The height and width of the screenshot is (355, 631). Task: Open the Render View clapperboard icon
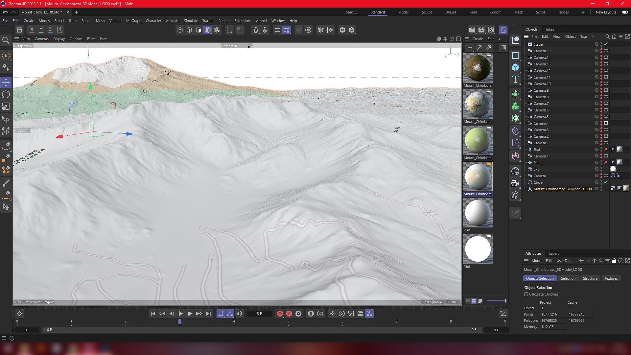point(472,30)
